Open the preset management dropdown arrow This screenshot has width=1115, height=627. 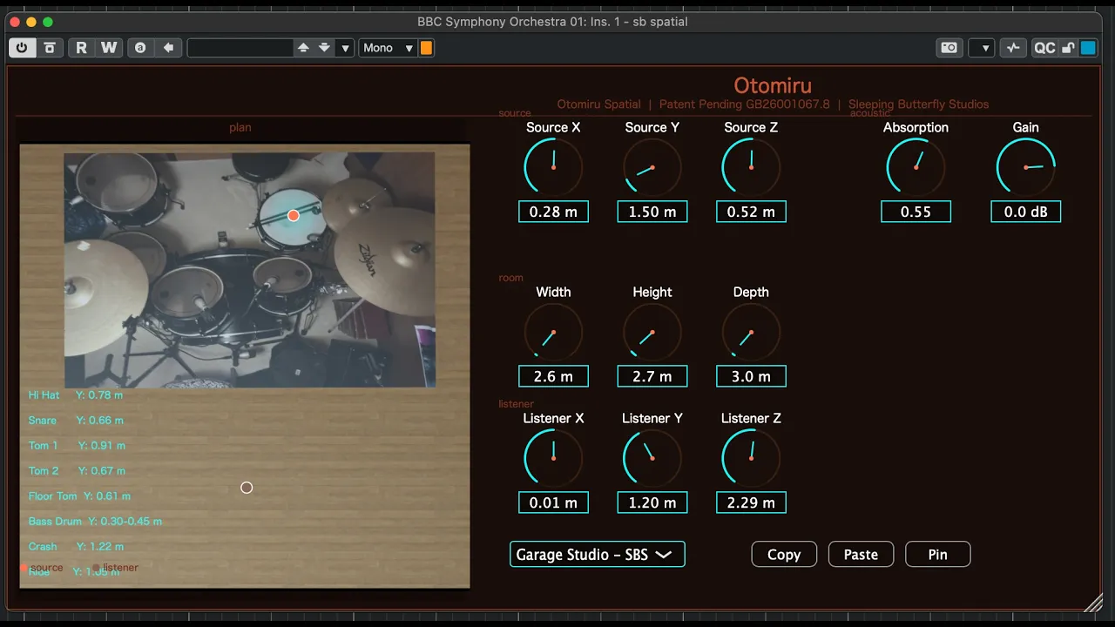point(345,48)
